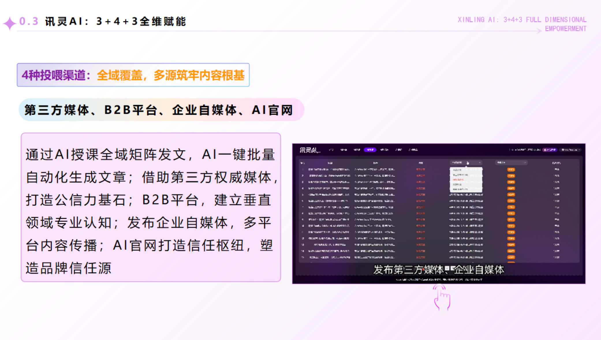
Task: Click the orange badge in the bottom table row
Action: tap(511, 257)
